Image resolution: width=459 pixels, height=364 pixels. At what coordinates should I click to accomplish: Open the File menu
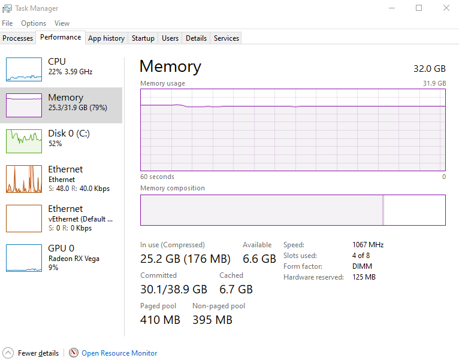(7, 23)
